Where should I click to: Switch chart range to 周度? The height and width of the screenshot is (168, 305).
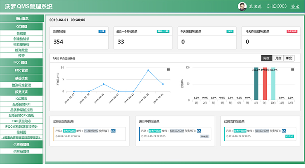click(x=266, y=58)
